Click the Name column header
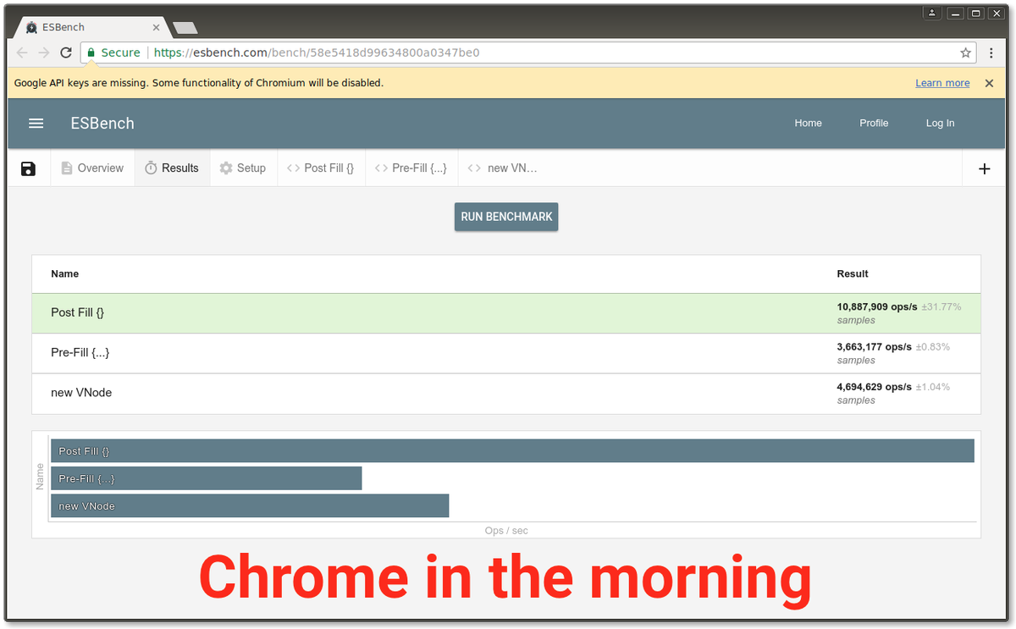The height and width of the screenshot is (629, 1016). (x=64, y=273)
